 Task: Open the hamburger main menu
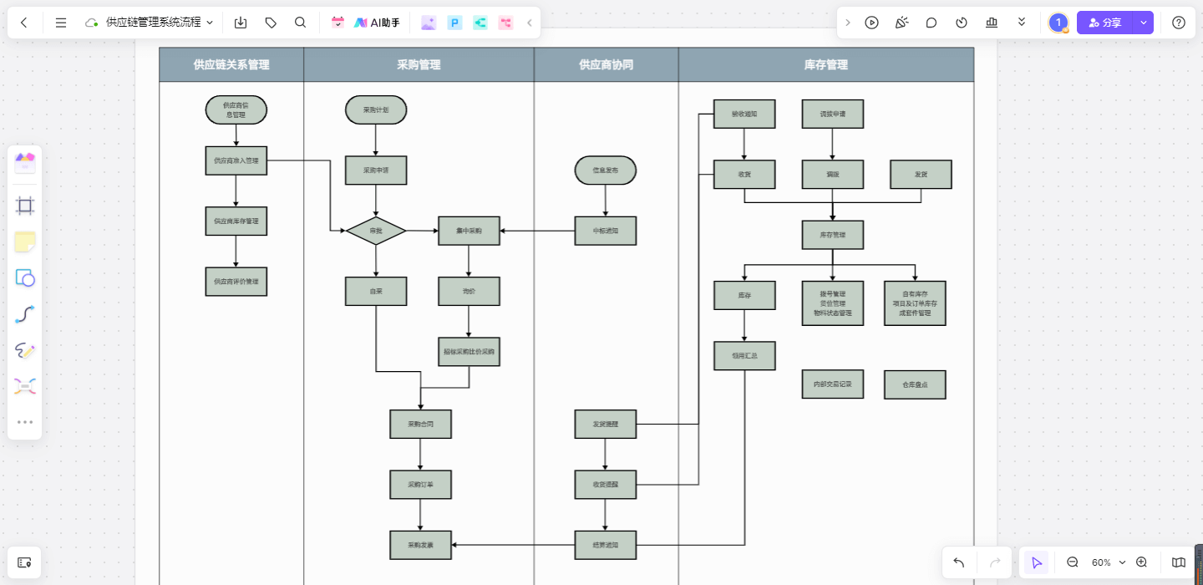[61, 23]
